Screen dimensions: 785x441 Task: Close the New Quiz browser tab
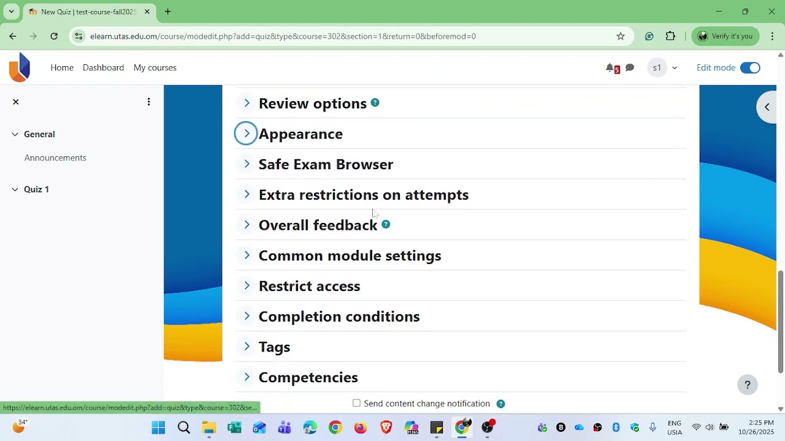147,12
